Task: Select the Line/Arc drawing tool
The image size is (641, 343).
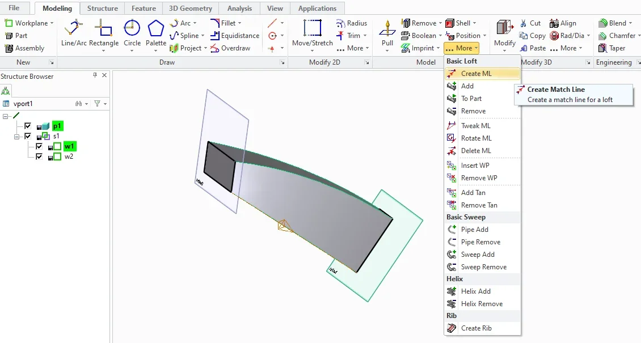Action: pos(73,33)
